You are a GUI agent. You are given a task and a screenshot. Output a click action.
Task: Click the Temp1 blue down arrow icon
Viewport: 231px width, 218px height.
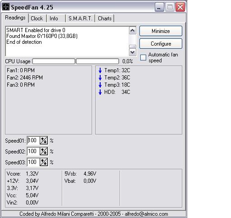coord(100,70)
